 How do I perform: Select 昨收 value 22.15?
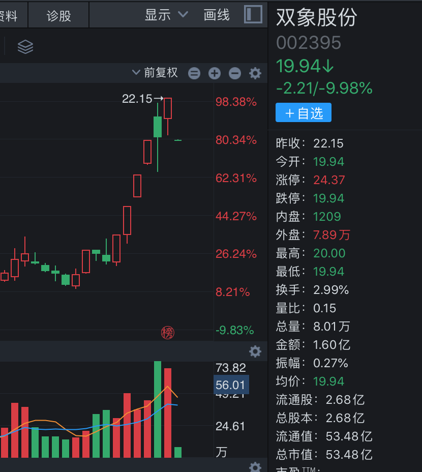(328, 143)
